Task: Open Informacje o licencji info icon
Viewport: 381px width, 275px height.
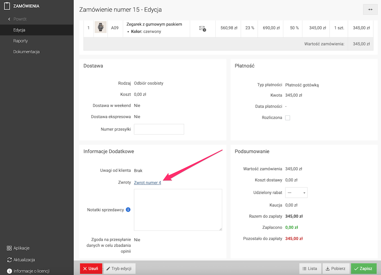Action: [9, 271]
